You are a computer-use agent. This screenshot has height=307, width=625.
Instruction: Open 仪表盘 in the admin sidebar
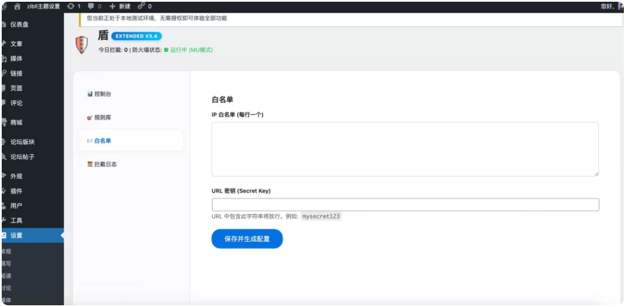pyautogui.click(x=19, y=24)
